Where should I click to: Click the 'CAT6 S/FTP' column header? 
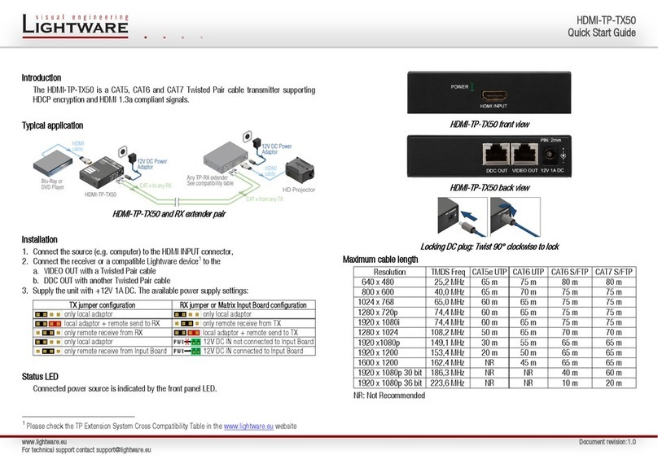pyautogui.click(x=569, y=272)
